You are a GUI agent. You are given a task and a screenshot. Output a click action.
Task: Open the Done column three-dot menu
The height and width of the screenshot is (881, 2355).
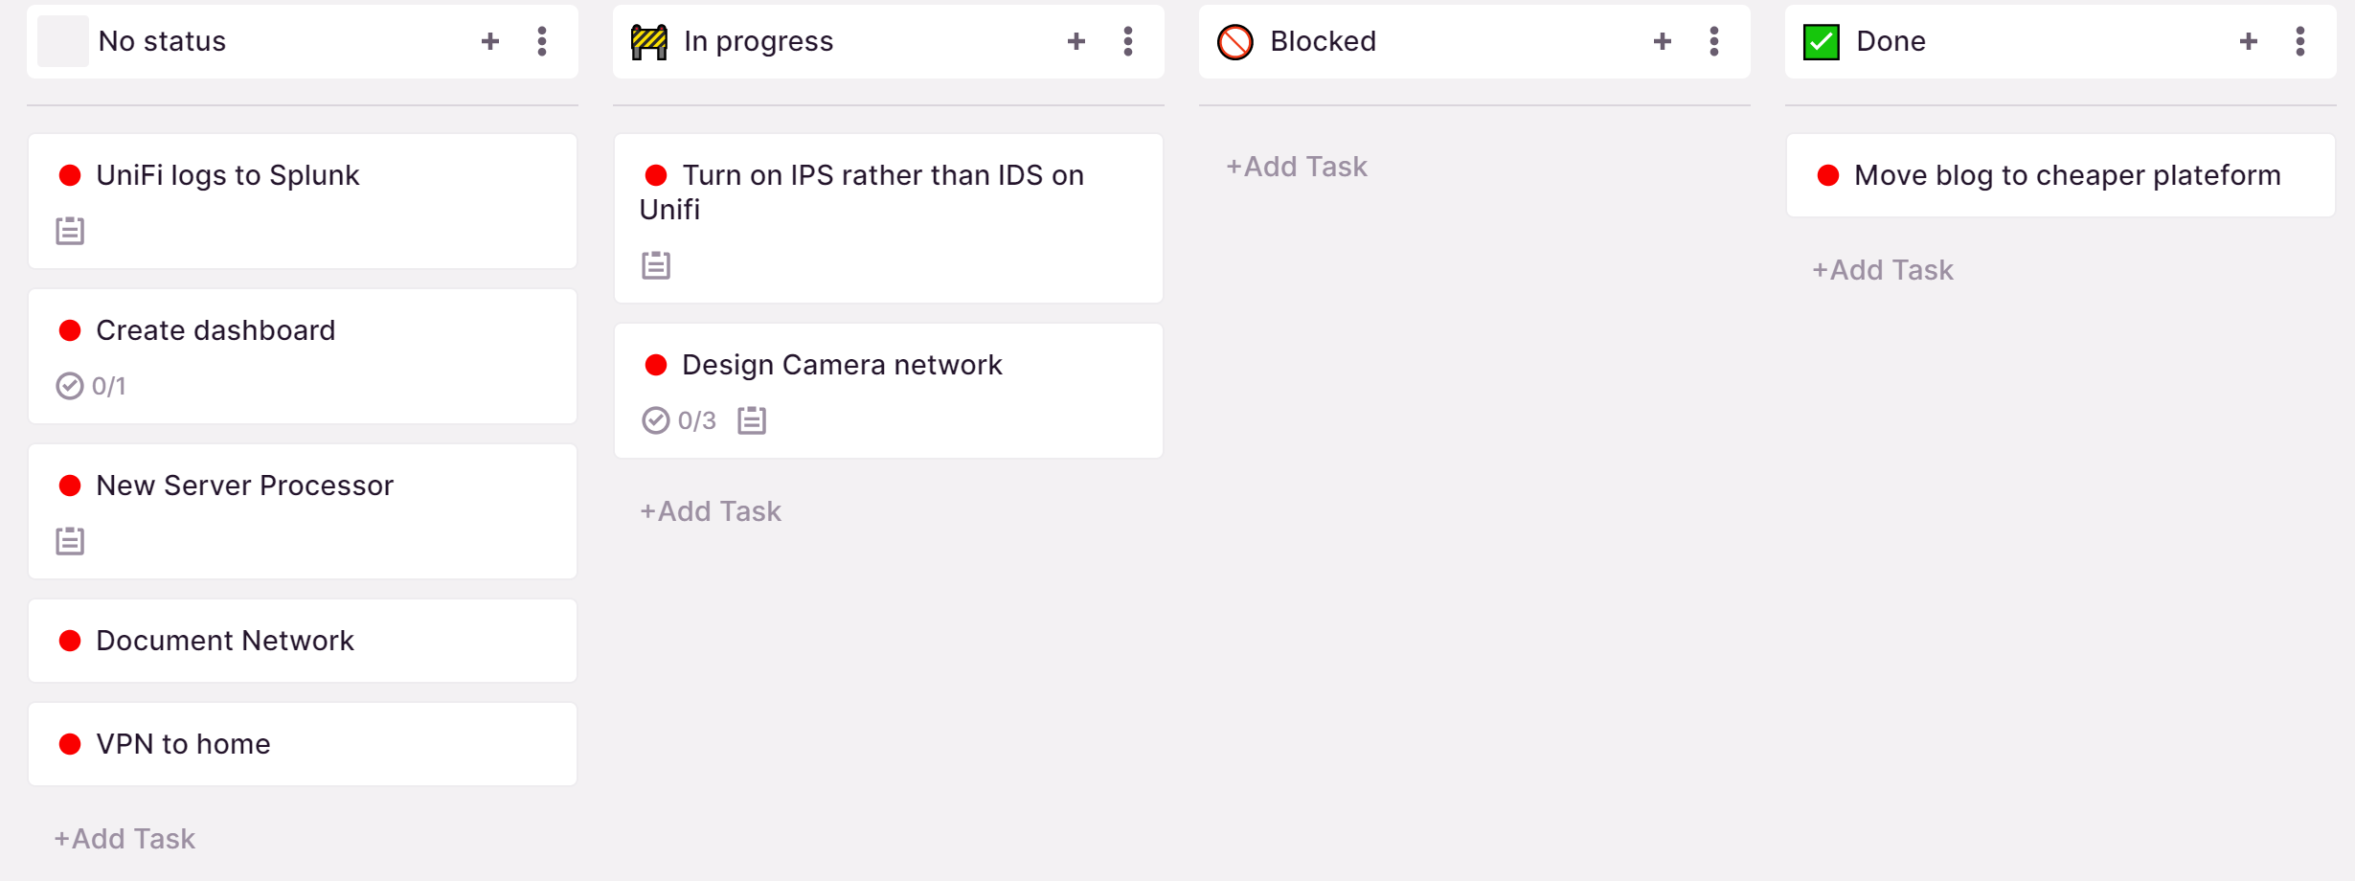pyautogui.click(x=2300, y=41)
